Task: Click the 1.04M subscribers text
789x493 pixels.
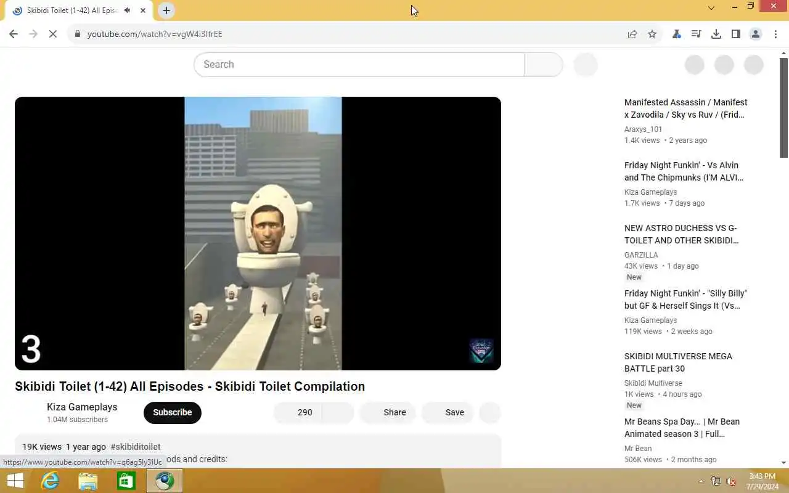Action: [77, 420]
